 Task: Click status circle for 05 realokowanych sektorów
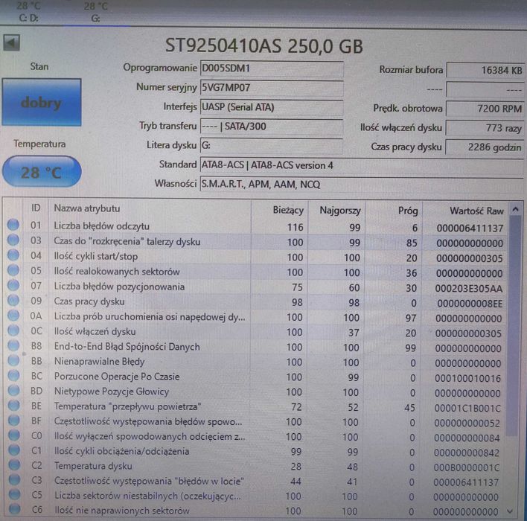pyautogui.click(x=13, y=269)
